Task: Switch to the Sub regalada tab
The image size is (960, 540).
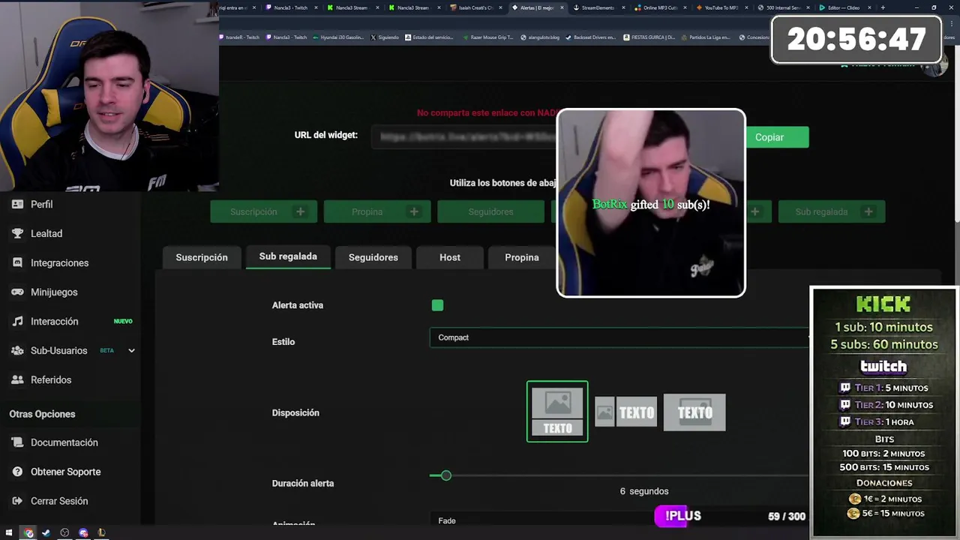Action: coord(288,256)
